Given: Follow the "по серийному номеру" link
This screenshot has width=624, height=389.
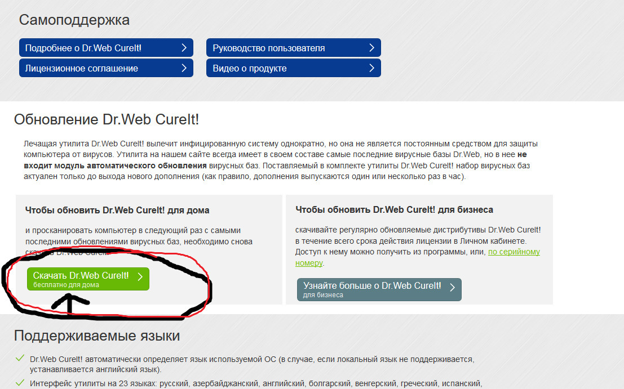Looking at the screenshot, I should coord(514,252).
